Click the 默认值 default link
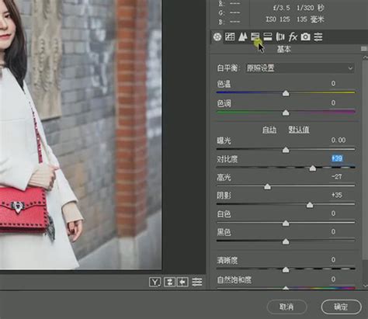The image size is (368, 319). tap(299, 130)
